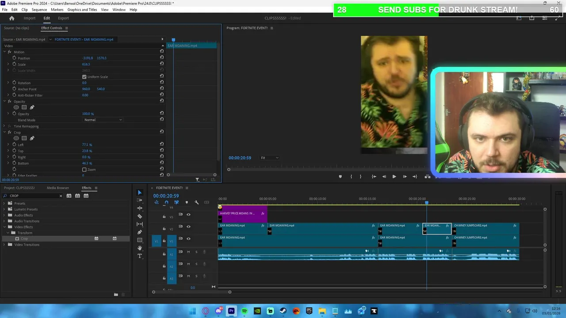Expand the Scale property twirl

(x=8, y=64)
